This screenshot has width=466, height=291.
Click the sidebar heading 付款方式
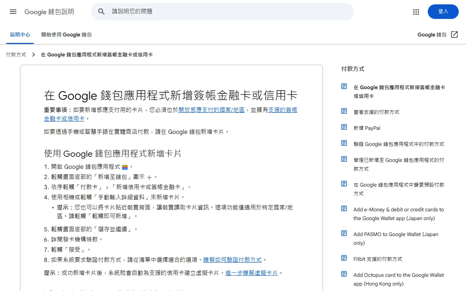tap(353, 69)
